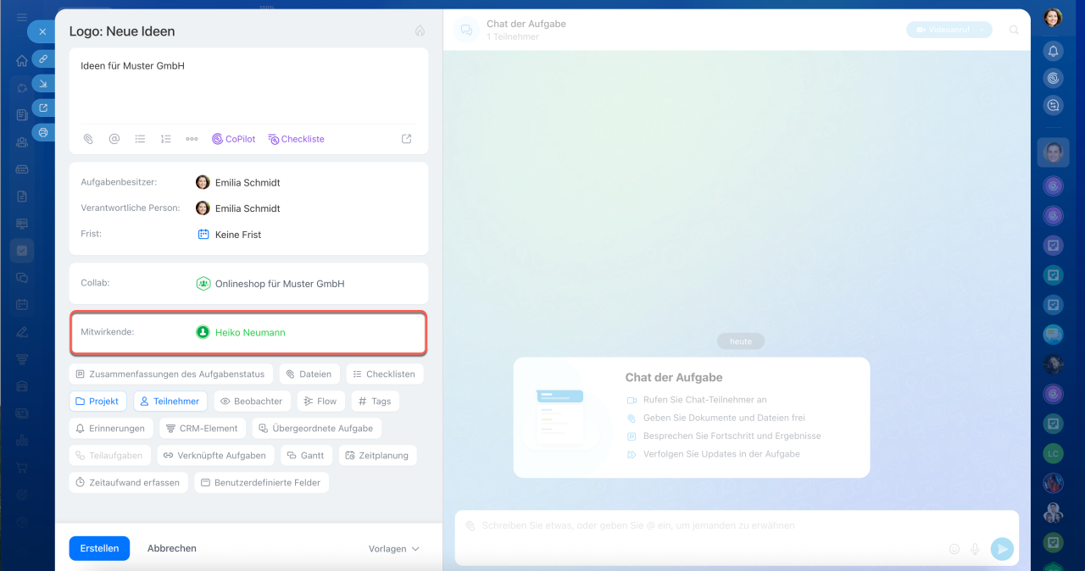Add the Erinnerungen chip
The width and height of the screenshot is (1085, 571).
(x=112, y=428)
